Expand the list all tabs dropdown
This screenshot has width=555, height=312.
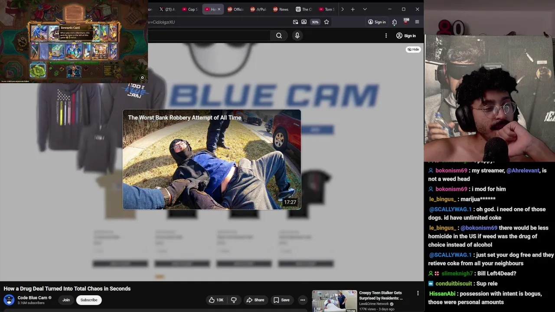[x=365, y=9]
